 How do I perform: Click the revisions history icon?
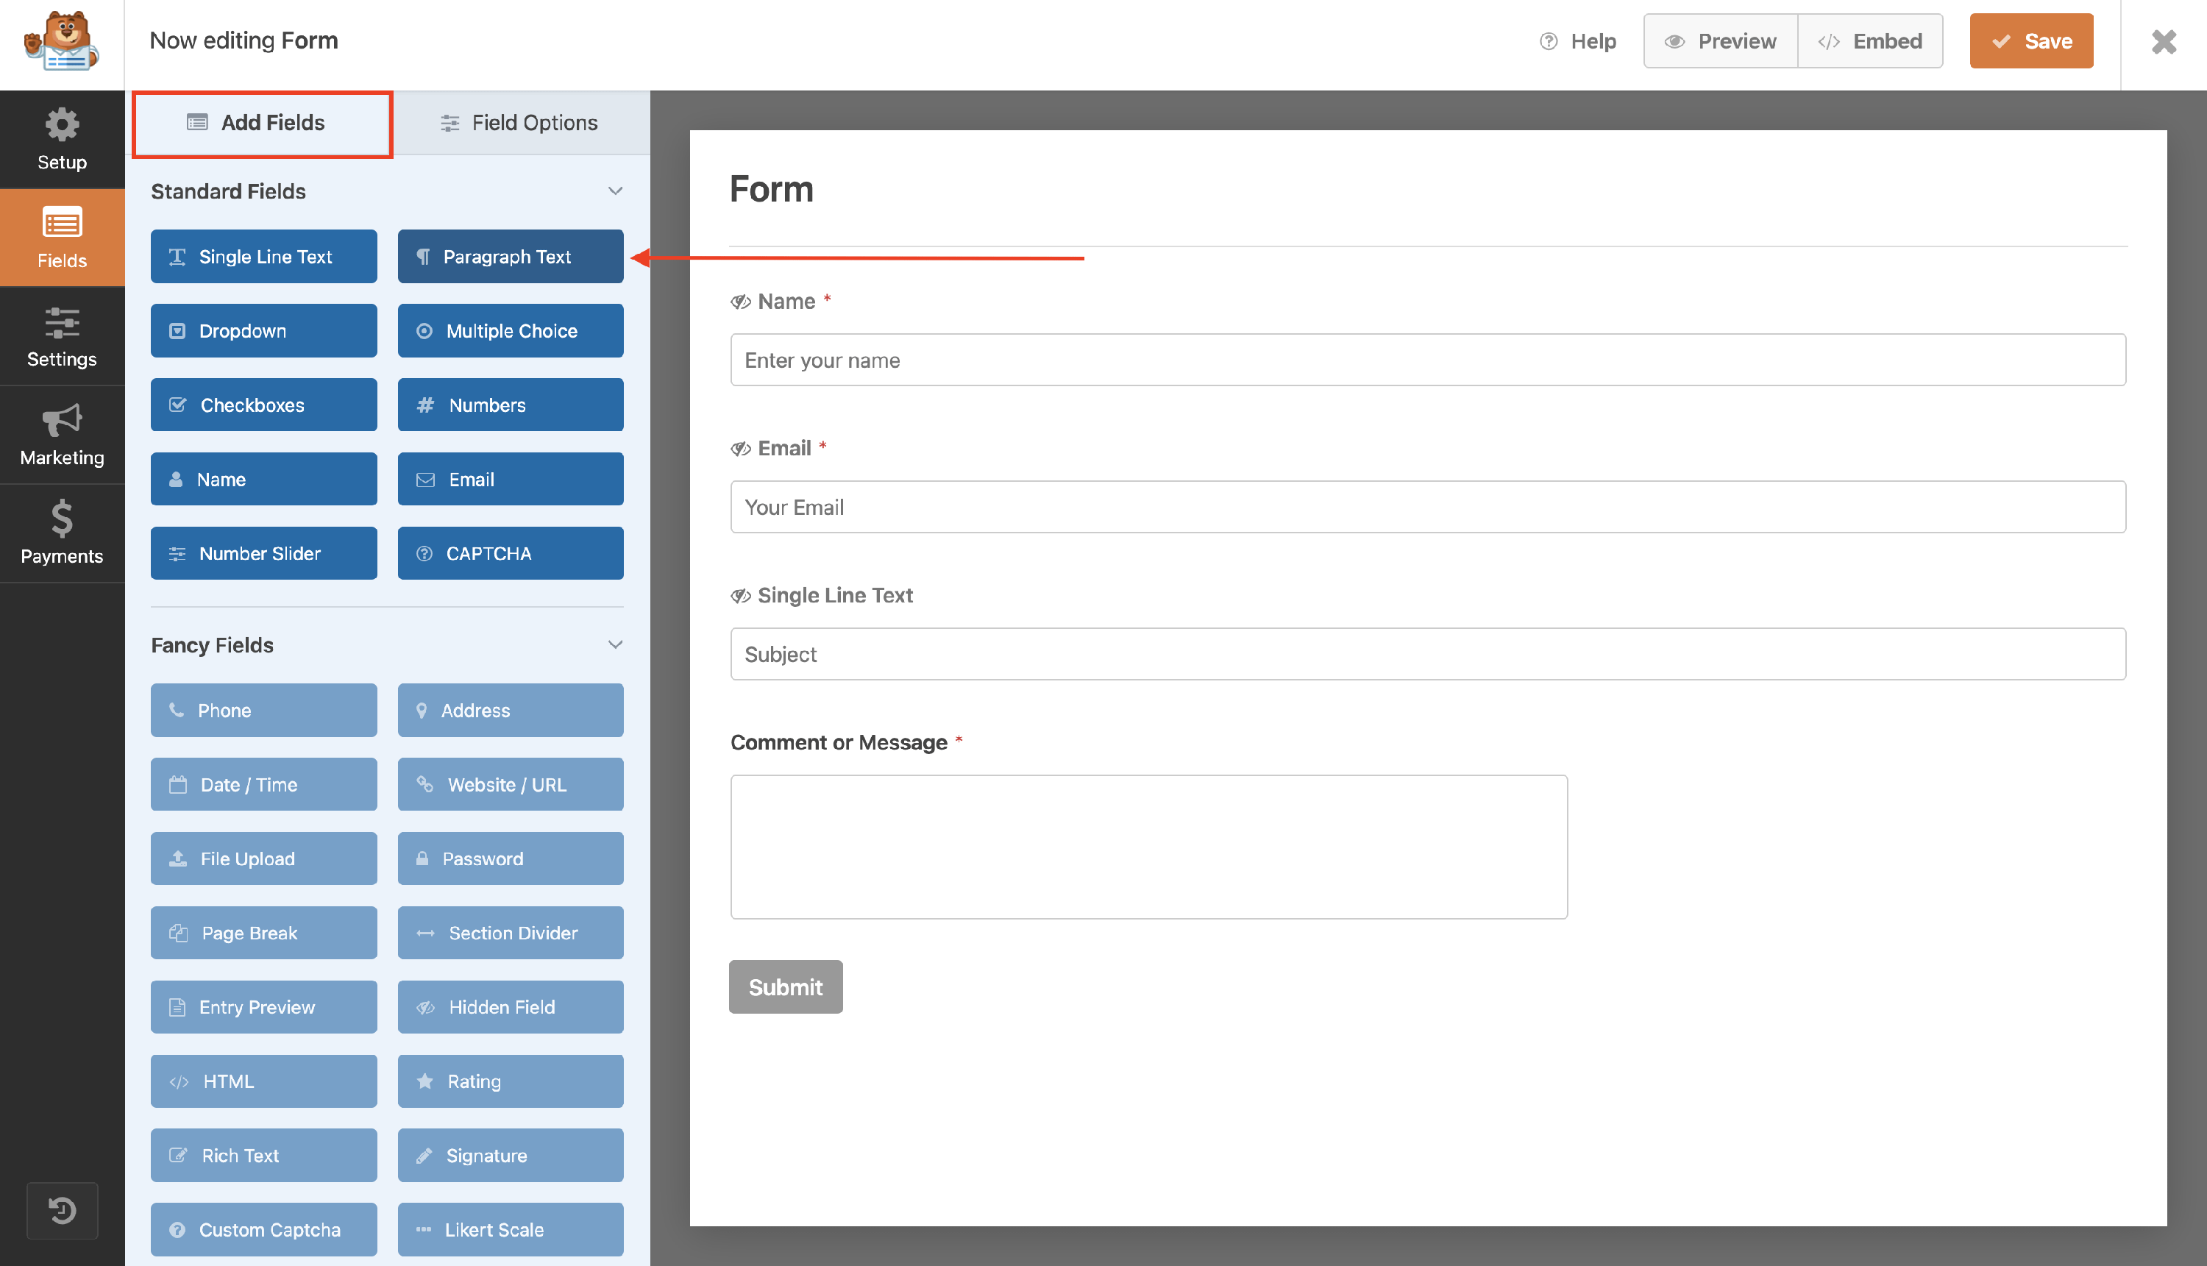62,1210
